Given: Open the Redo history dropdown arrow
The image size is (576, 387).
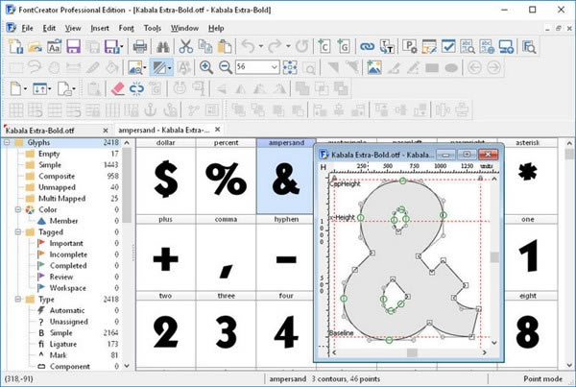Looking at the screenshot, I should tap(288, 47).
